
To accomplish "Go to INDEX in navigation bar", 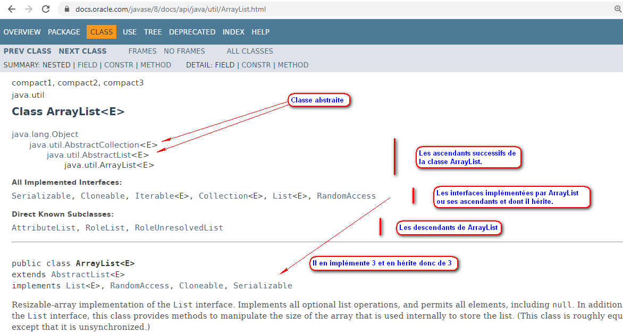I will coord(233,32).
